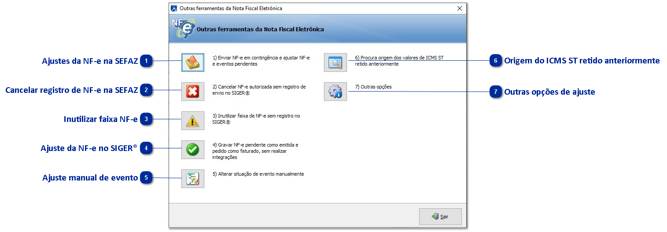
Task: Click text '4) Gravar NF-e pendente como emitida'
Action: coord(255,145)
